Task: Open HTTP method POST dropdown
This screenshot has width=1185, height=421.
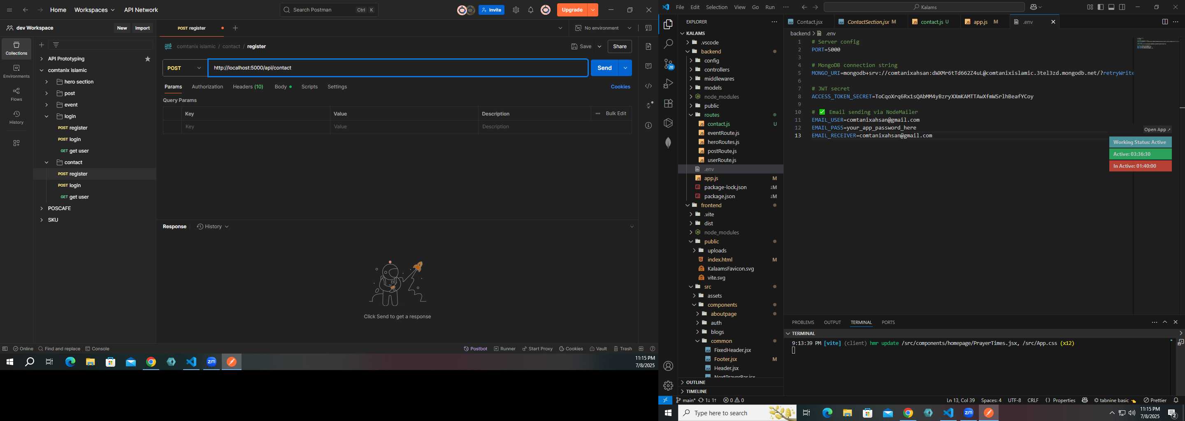Action: coord(184,68)
